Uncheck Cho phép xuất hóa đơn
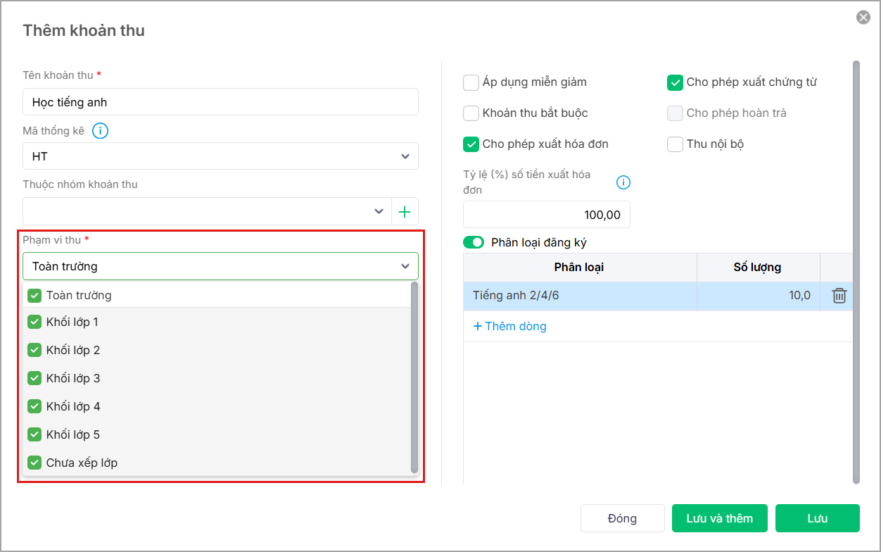This screenshot has width=881, height=552. coord(471,144)
